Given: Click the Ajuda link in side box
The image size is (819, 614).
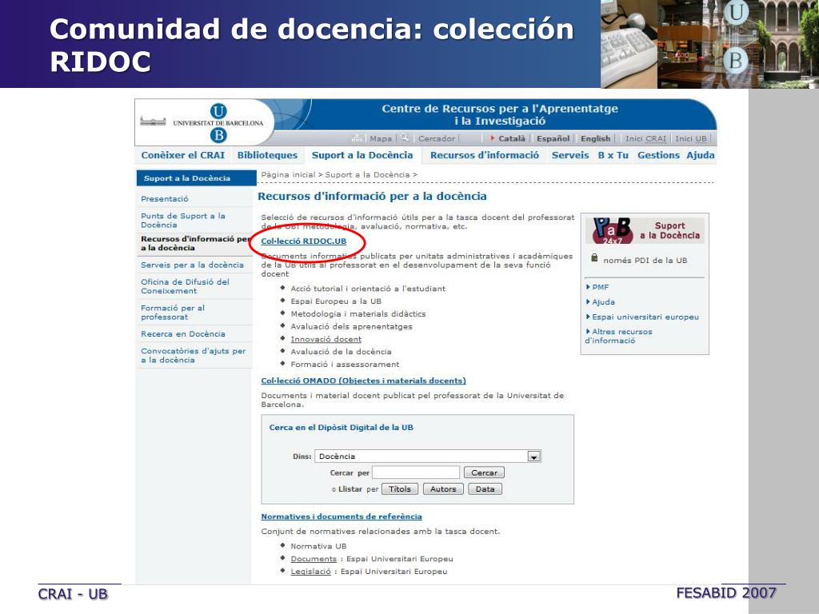Looking at the screenshot, I should (603, 301).
